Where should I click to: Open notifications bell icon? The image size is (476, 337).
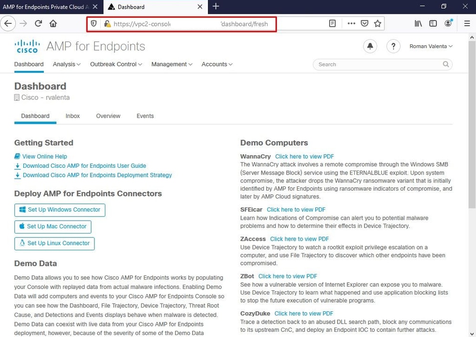coord(370,46)
